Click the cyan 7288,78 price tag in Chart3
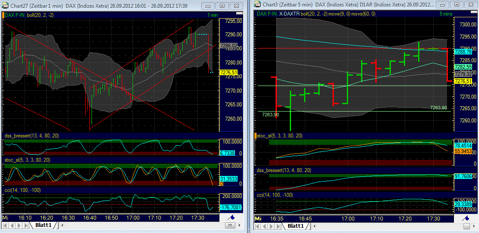 tap(464, 52)
